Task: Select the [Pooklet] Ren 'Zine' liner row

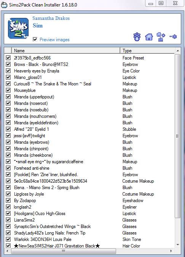Action: click(x=89, y=175)
